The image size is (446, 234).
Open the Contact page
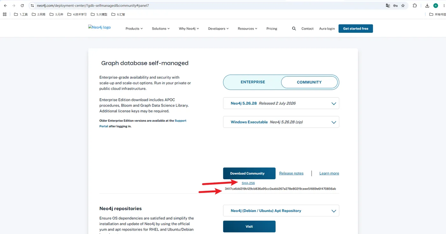click(x=307, y=29)
